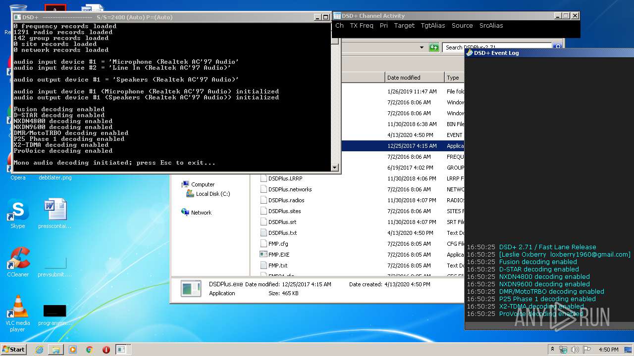Select the DSDPlus.sites file

(x=285, y=211)
